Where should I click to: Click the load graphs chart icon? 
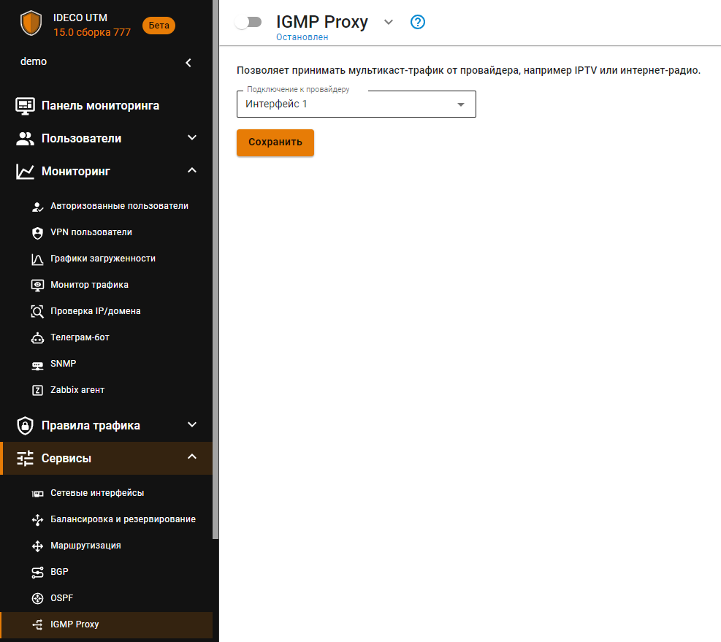pyautogui.click(x=38, y=259)
